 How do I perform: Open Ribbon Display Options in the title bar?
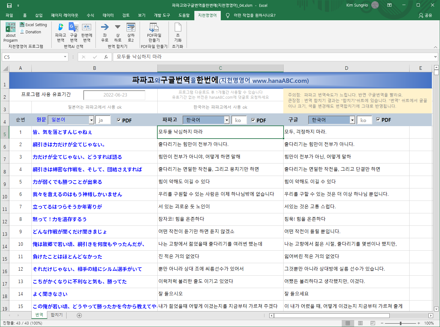[390, 5]
